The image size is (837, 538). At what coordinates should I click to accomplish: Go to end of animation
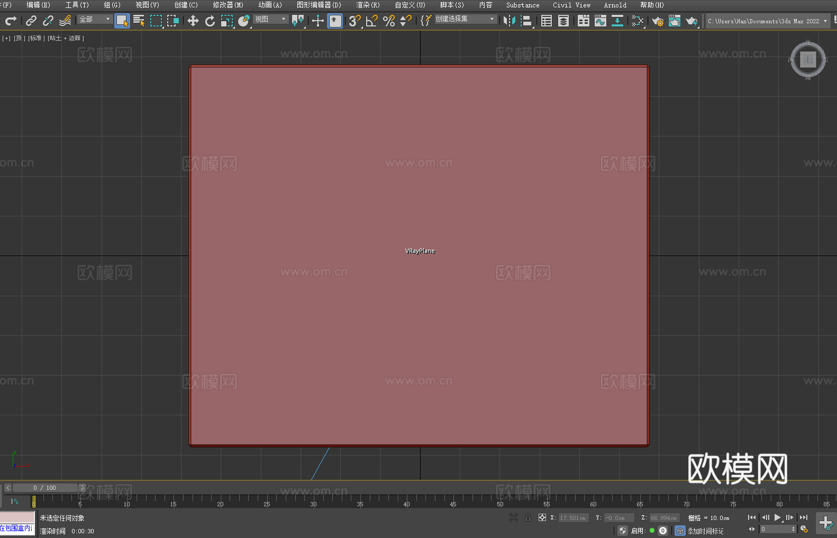pyautogui.click(x=804, y=517)
